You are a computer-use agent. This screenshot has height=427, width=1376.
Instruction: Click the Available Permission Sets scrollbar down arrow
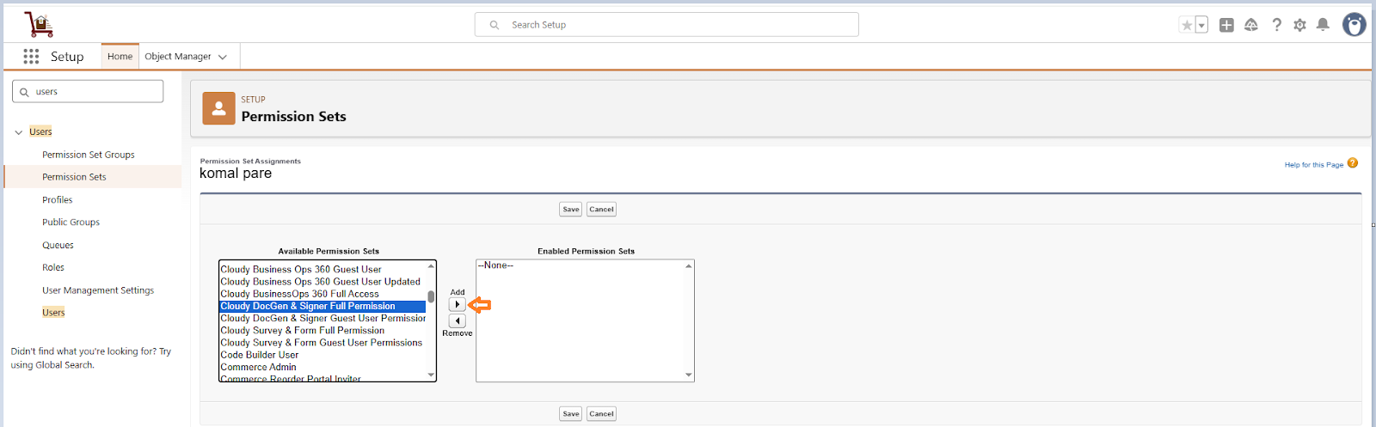tap(431, 375)
